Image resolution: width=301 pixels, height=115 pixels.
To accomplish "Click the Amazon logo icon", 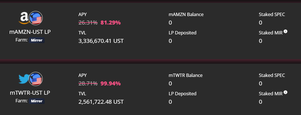I will coord(24,18).
